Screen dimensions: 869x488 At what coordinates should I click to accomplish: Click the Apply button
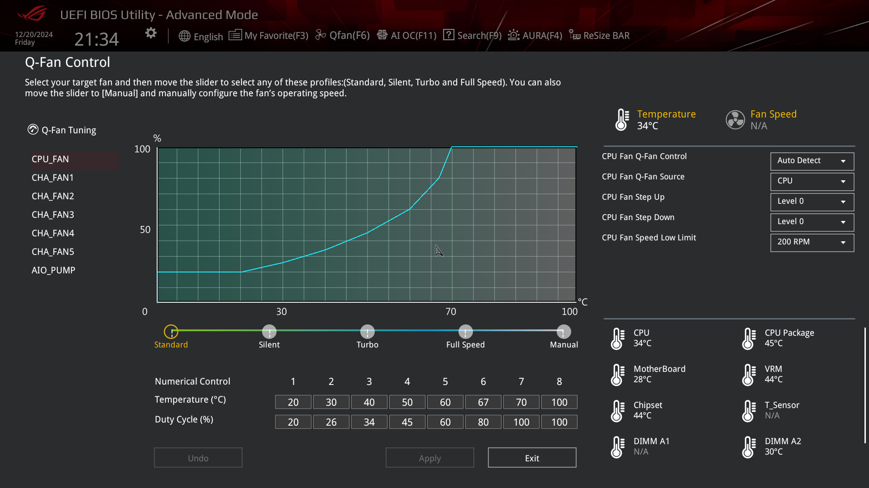coord(430,457)
